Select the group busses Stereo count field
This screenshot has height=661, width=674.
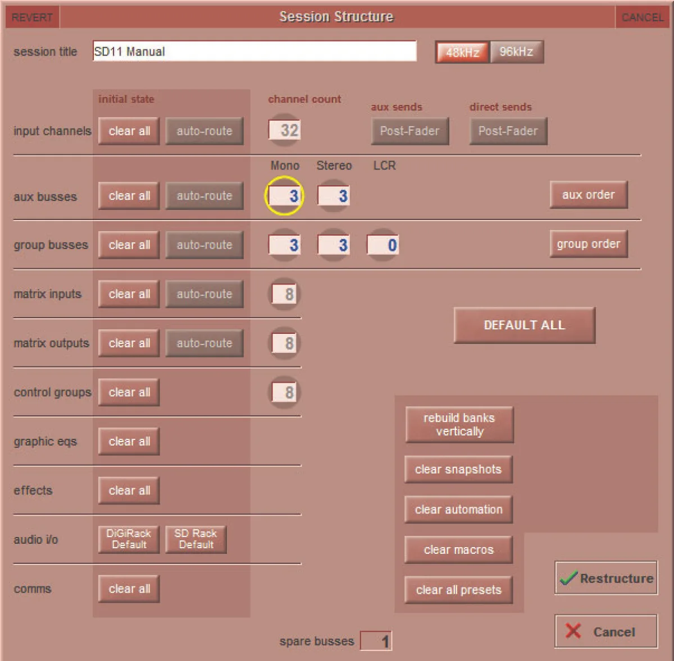tap(334, 245)
